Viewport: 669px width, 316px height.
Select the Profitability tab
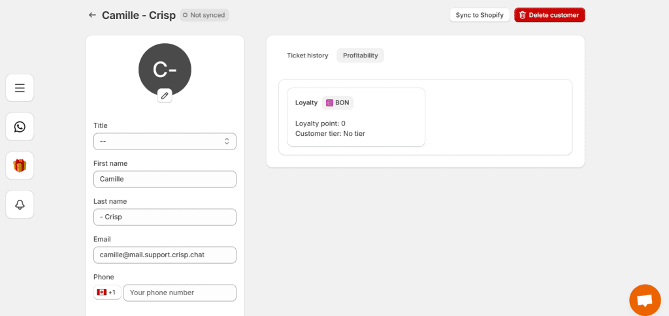click(360, 55)
